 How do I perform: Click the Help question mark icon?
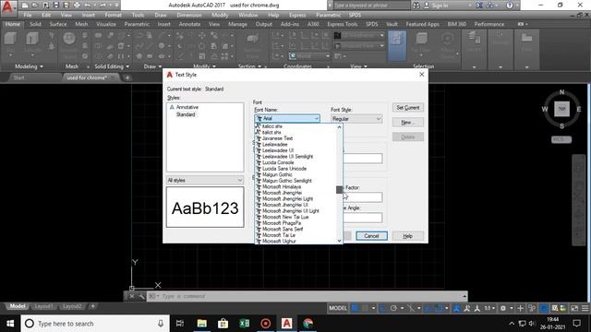click(510, 6)
